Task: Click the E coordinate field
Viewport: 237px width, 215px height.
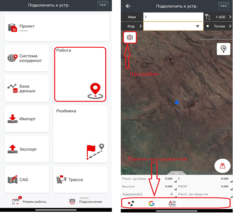Action: point(205,179)
